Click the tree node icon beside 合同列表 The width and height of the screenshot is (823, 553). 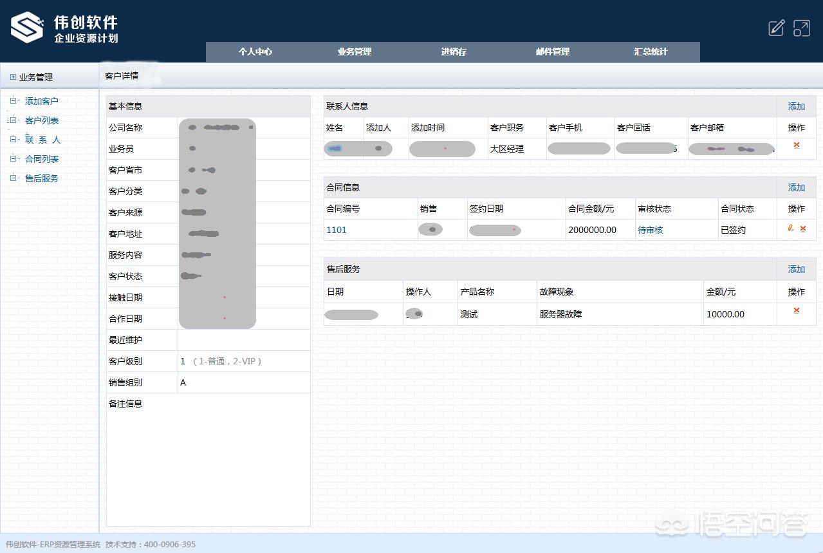click(14, 158)
